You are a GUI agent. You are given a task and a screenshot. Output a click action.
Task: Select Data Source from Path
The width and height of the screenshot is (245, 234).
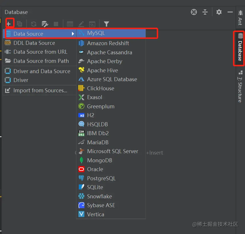tap(39, 61)
